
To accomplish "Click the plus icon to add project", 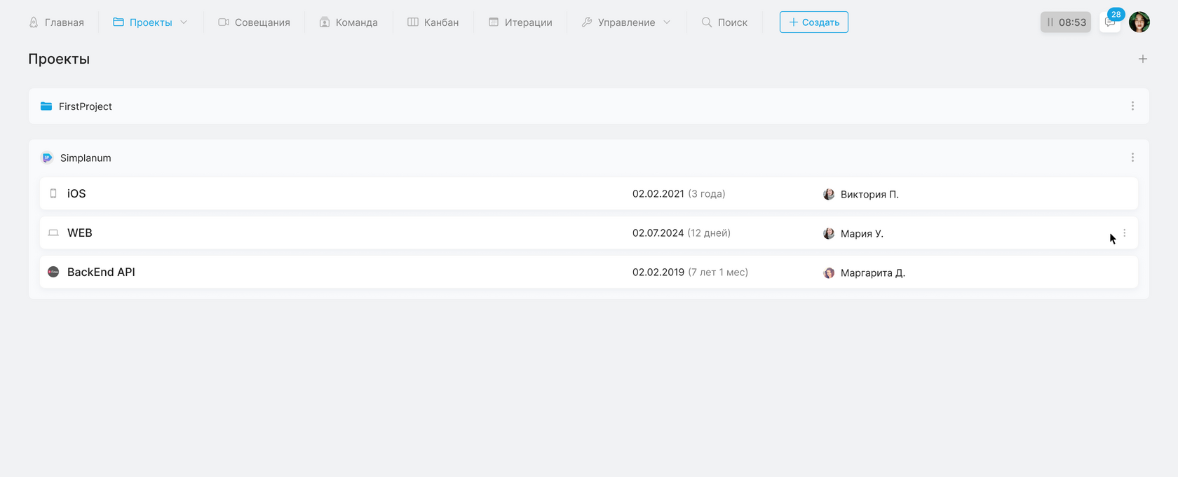I will tap(1143, 59).
